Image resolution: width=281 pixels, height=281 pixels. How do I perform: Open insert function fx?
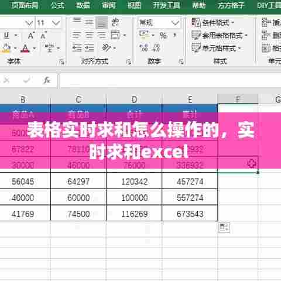[47, 80]
